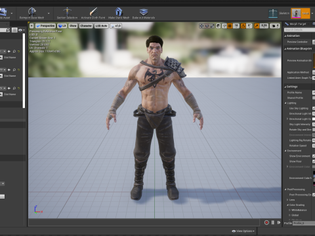
Task: Click the Bake out Materials icon
Action: (x=144, y=12)
